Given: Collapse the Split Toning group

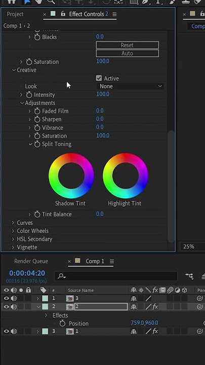Looking at the screenshot, I should coord(30,144).
